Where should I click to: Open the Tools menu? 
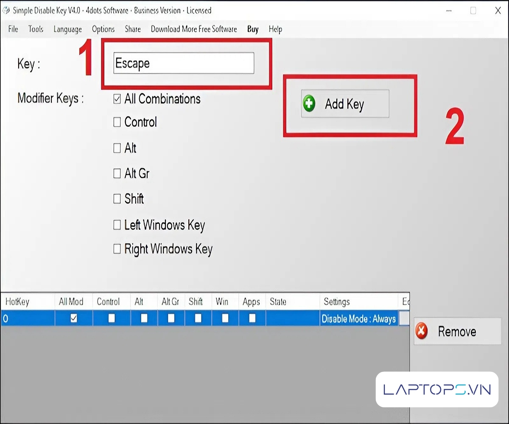click(x=36, y=29)
